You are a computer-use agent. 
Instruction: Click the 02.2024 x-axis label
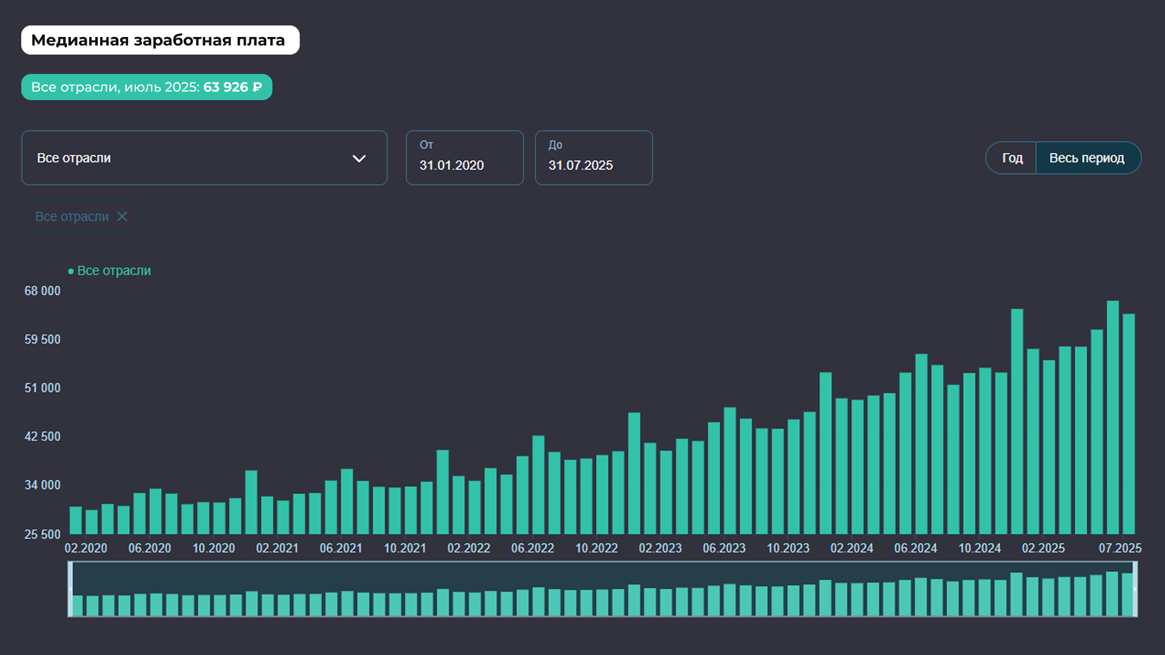click(x=851, y=548)
